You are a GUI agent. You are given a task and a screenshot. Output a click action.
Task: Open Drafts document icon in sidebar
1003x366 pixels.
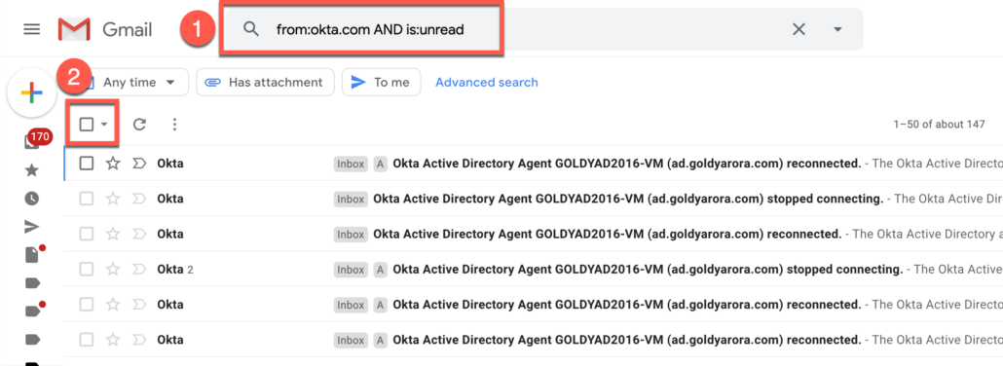(x=33, y=255)
